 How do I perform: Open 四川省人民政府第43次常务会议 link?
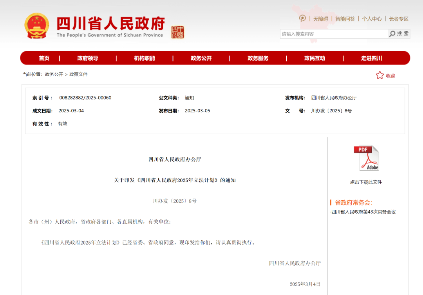pos(363,212)
